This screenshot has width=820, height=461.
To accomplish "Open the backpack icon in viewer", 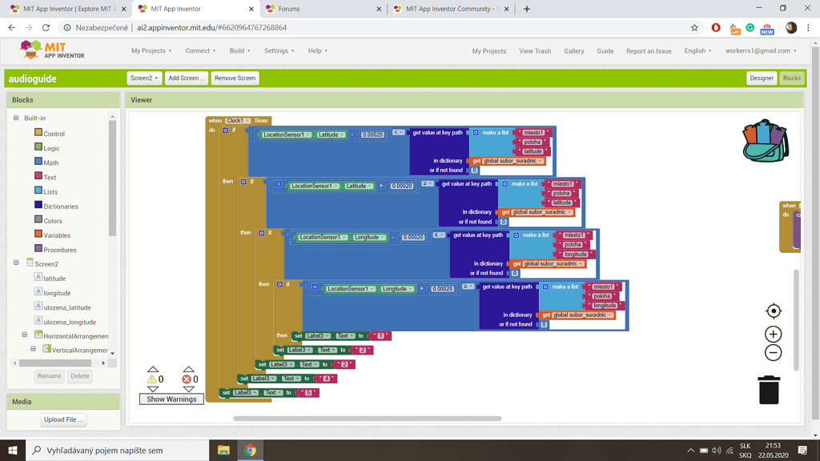I will (x=766, y=142).
